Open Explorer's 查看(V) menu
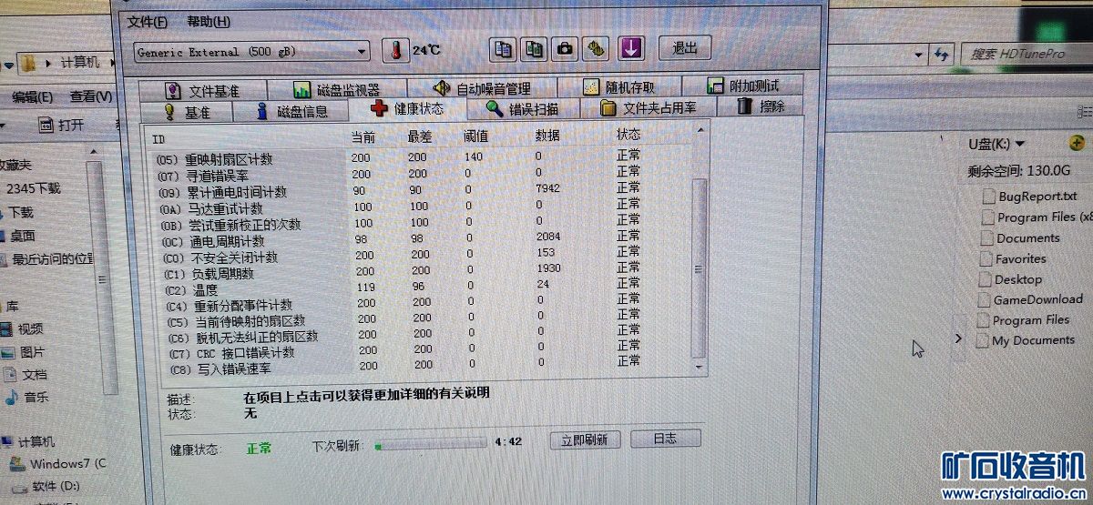 pyautogui.click(x=91, y=96)
